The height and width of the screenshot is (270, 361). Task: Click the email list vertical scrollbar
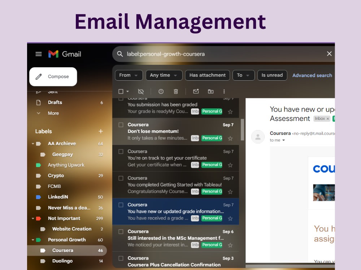[242, 130]
